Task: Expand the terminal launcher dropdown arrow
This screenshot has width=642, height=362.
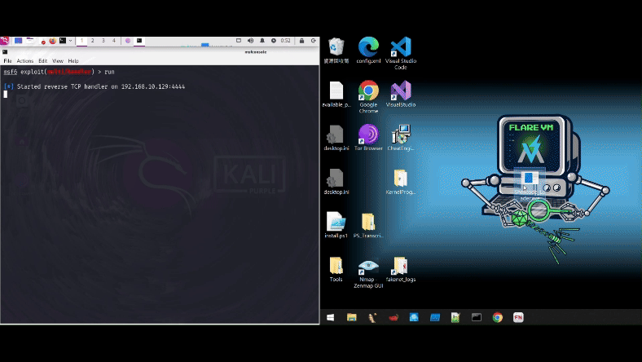Action: (70, 41)
